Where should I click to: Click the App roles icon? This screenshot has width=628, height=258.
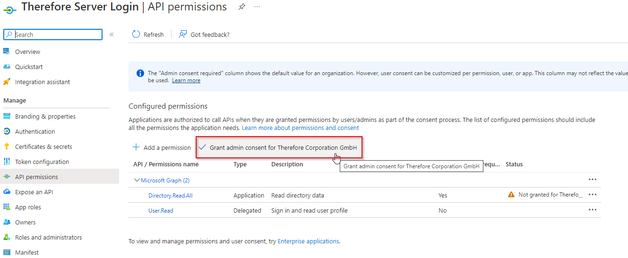coord(7,207)
